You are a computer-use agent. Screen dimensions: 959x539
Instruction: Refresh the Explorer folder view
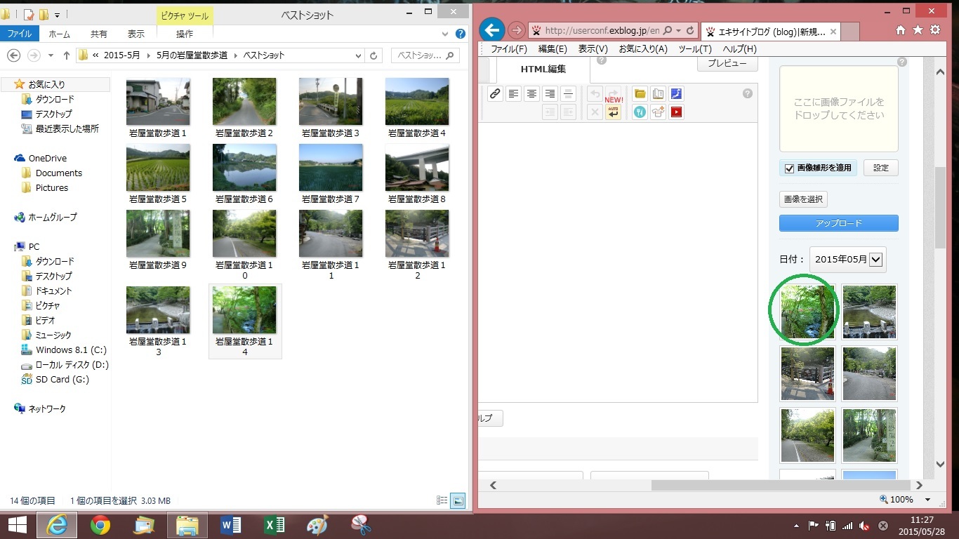pyautogui.click(x=374, y=55)
